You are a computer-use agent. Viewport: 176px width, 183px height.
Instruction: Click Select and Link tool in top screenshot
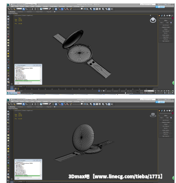coord(9,9)
